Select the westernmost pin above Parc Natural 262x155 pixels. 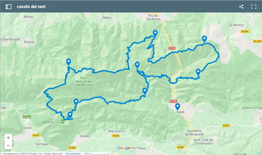coord(68,62)
